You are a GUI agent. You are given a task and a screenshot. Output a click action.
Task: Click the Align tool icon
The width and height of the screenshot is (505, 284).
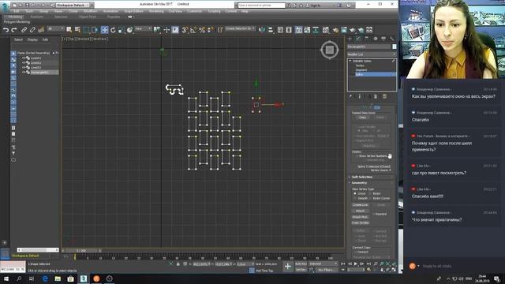click(271, 30)
